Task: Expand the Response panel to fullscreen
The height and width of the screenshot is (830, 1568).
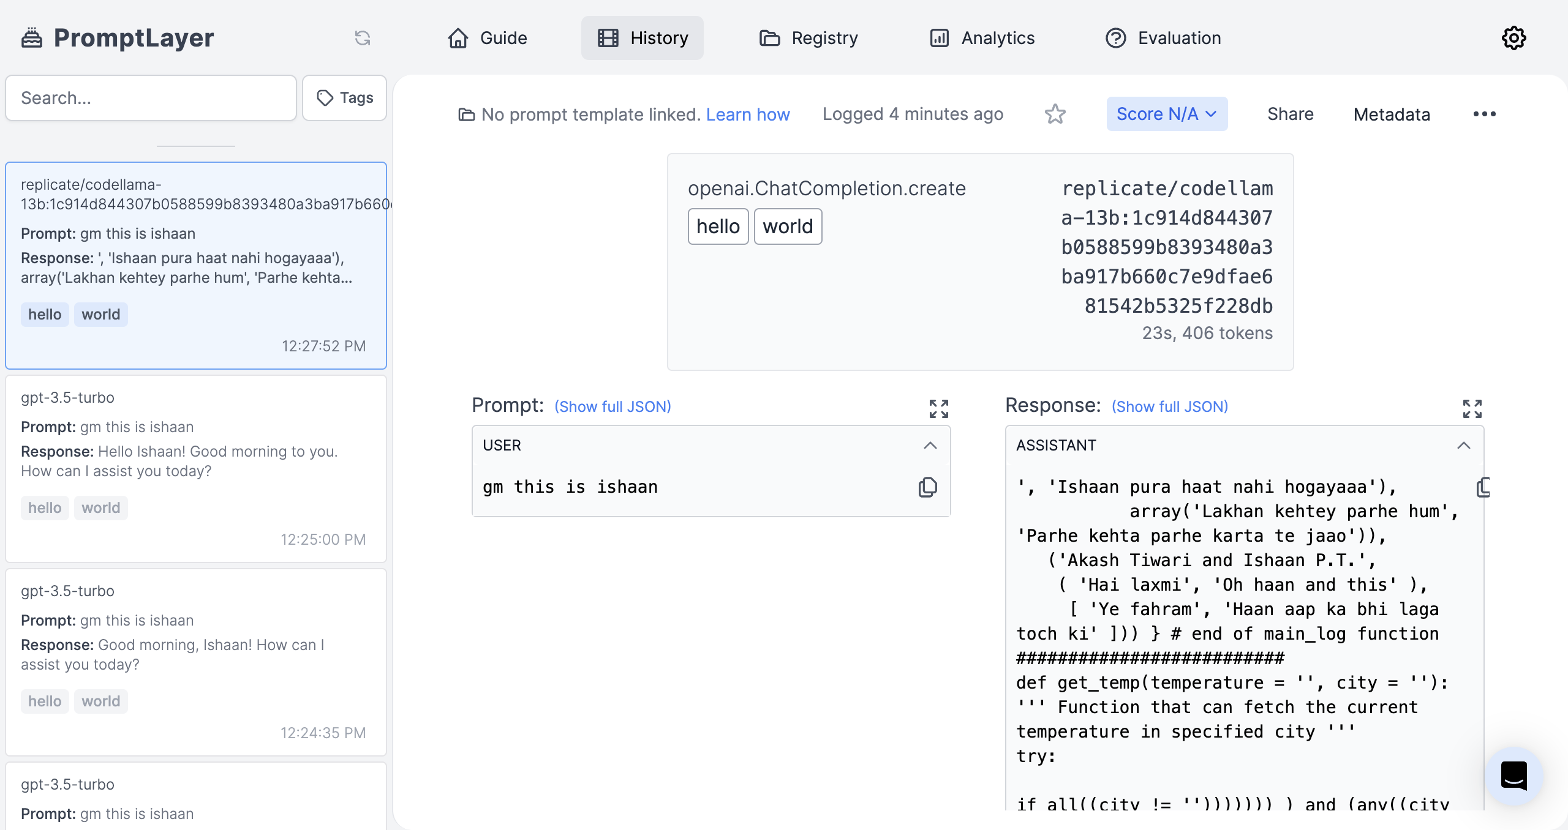Action: pos(1472,408)
